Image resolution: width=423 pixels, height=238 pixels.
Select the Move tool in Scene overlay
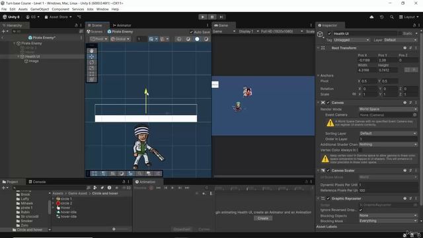coord(92,57)
